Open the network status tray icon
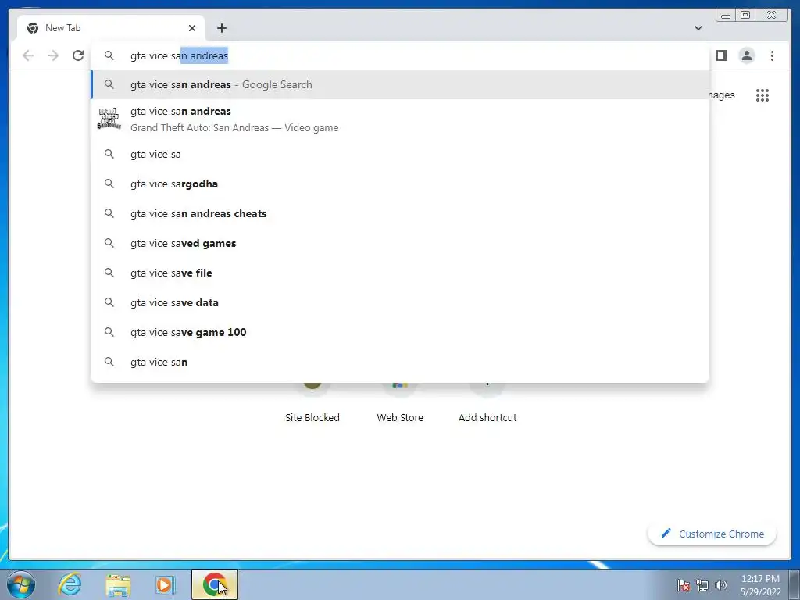The width and height of the screenshot is (800, 600). tap(702, 585)
